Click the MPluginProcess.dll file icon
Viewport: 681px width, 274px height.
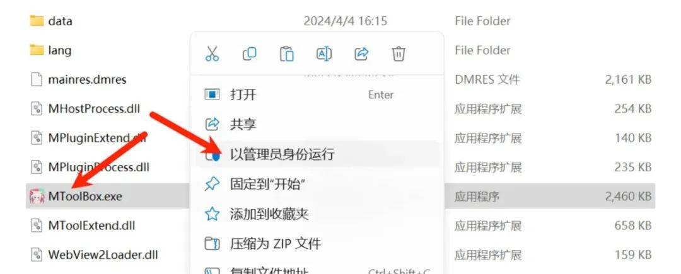tap(37, 167)
